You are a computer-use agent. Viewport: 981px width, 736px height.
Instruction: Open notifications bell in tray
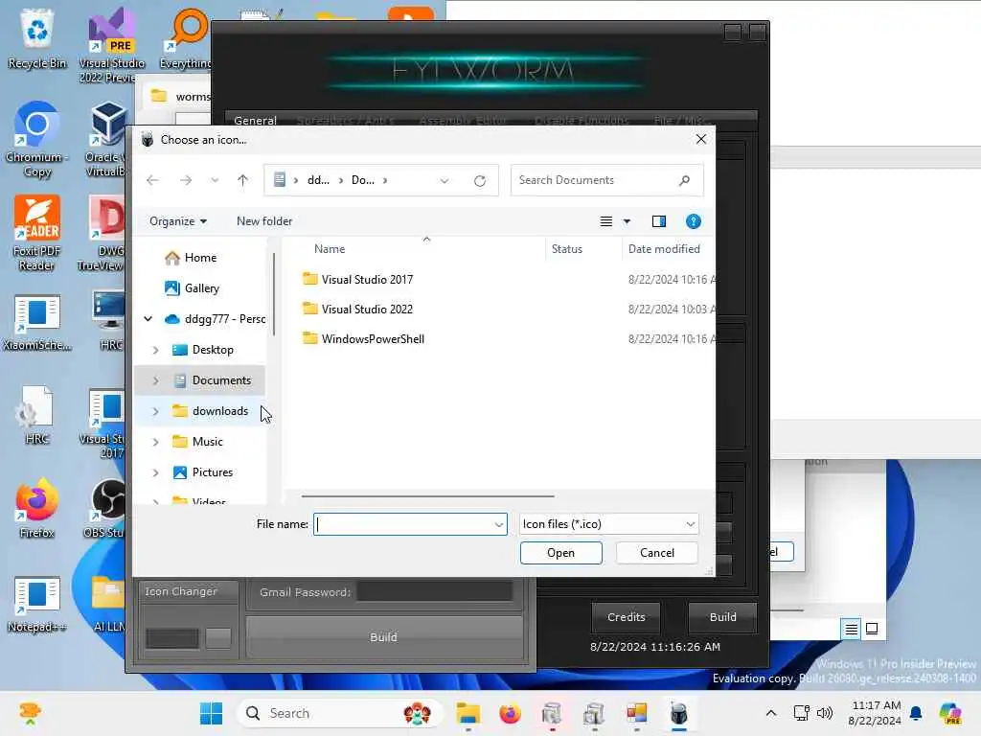coord(916,713)
